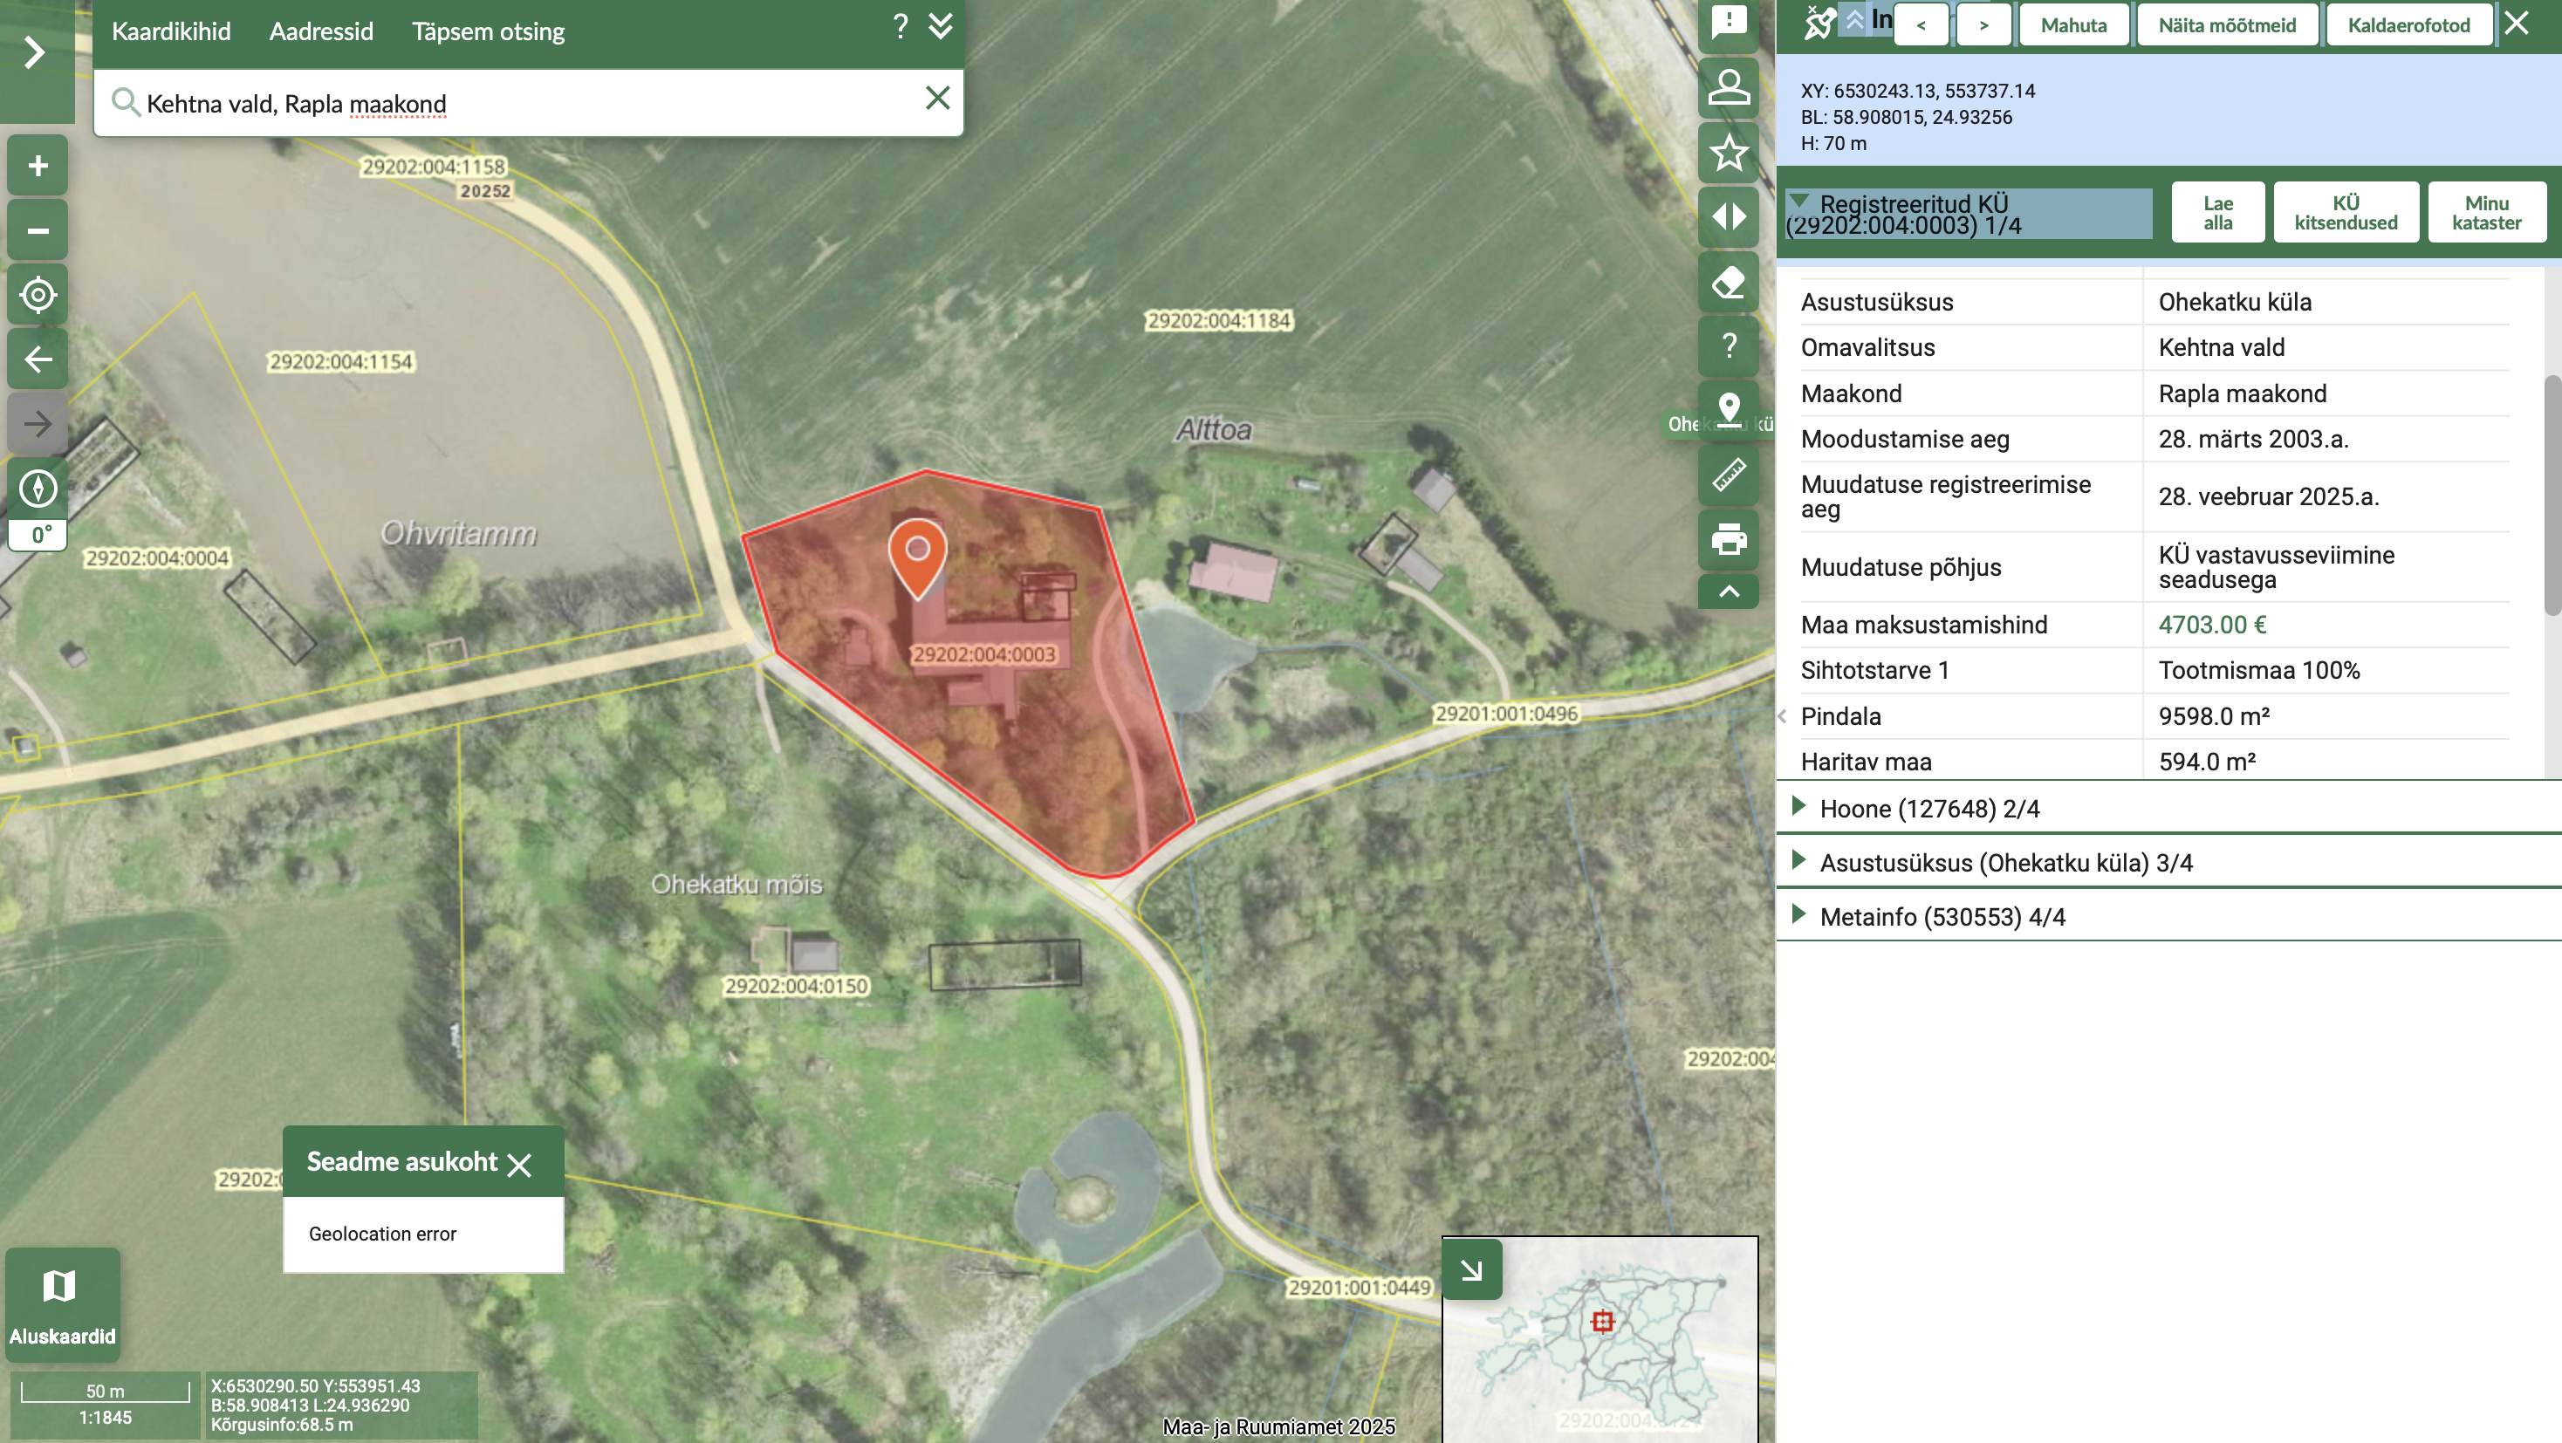Click the Alttoa place name label
The image size is (2562, 1443).
tap(1213, 429)
